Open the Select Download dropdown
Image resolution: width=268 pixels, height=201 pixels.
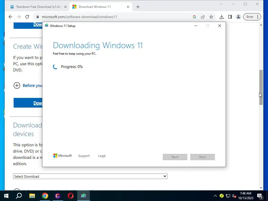tap(90, 176)
